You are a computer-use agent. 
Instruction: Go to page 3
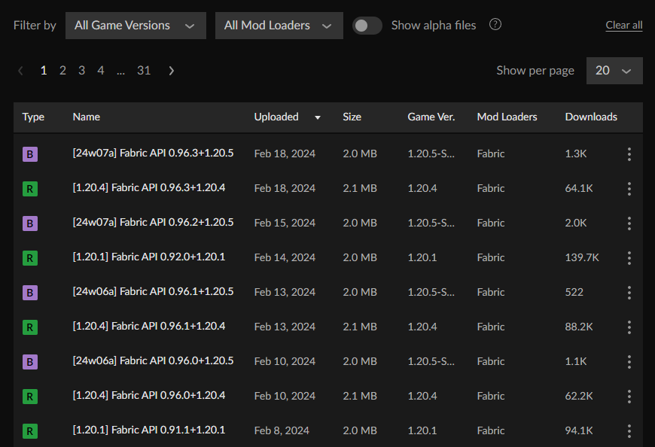82,71
